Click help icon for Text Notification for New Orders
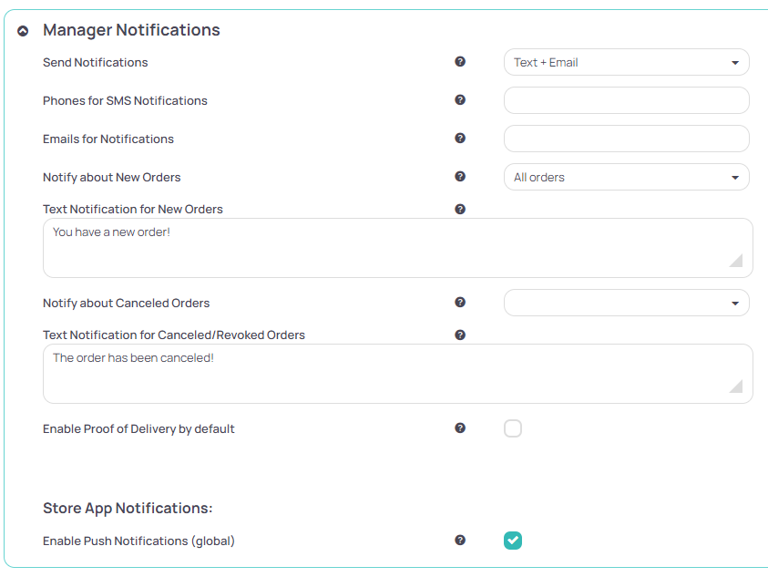The image size is (768, 577). tap(460, 209)
